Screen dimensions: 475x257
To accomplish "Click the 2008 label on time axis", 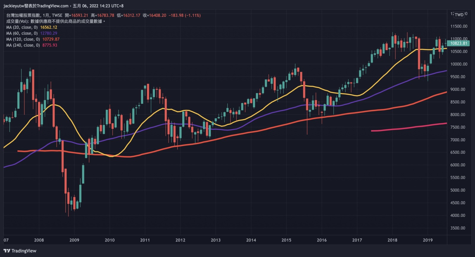I will pos(39,240).
